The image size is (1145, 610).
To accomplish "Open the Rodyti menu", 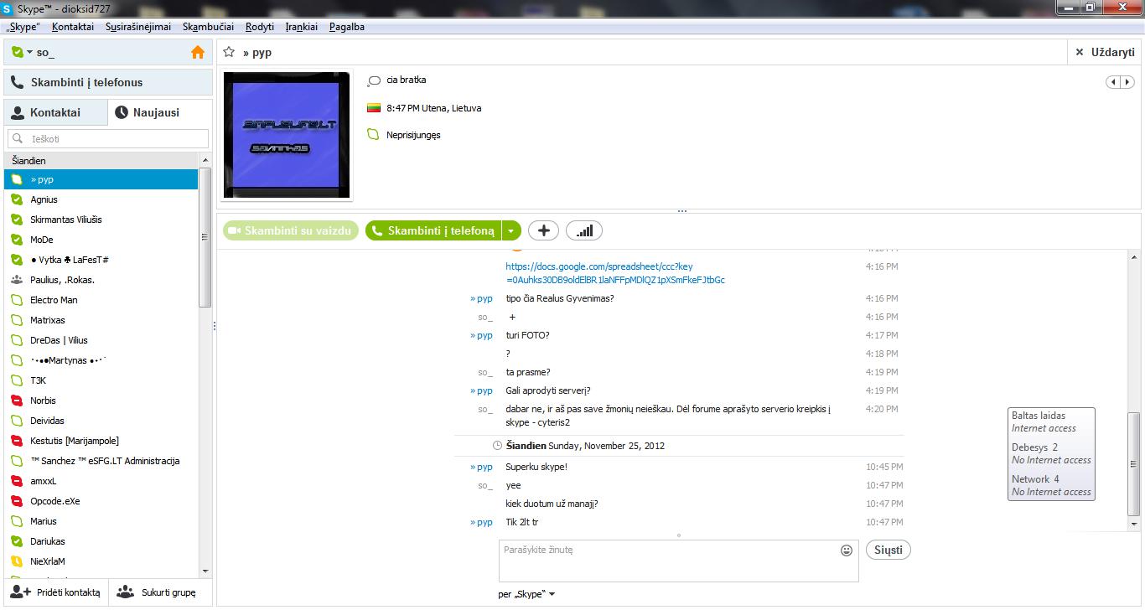I will [x=260, y=27].
